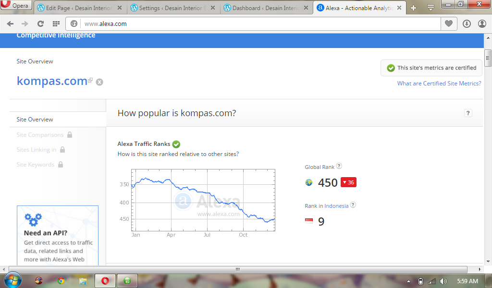Screen dimensions: 492x288
Task: Click the green app taskbar button
Action: (127, 281)
